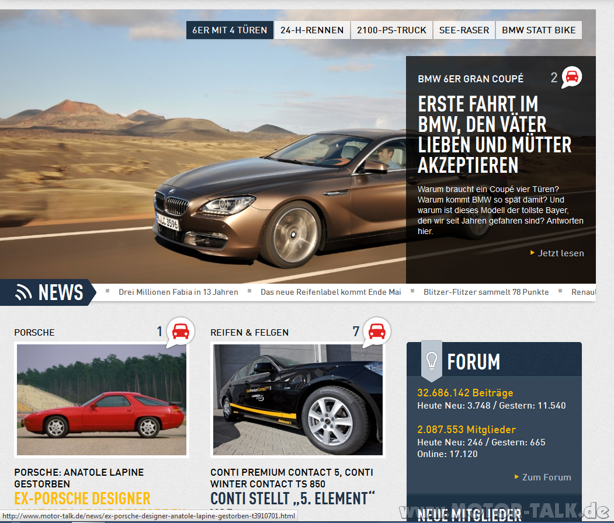
Task: Click the red Porsche 928 thumbnail
Action: point(101,399)
